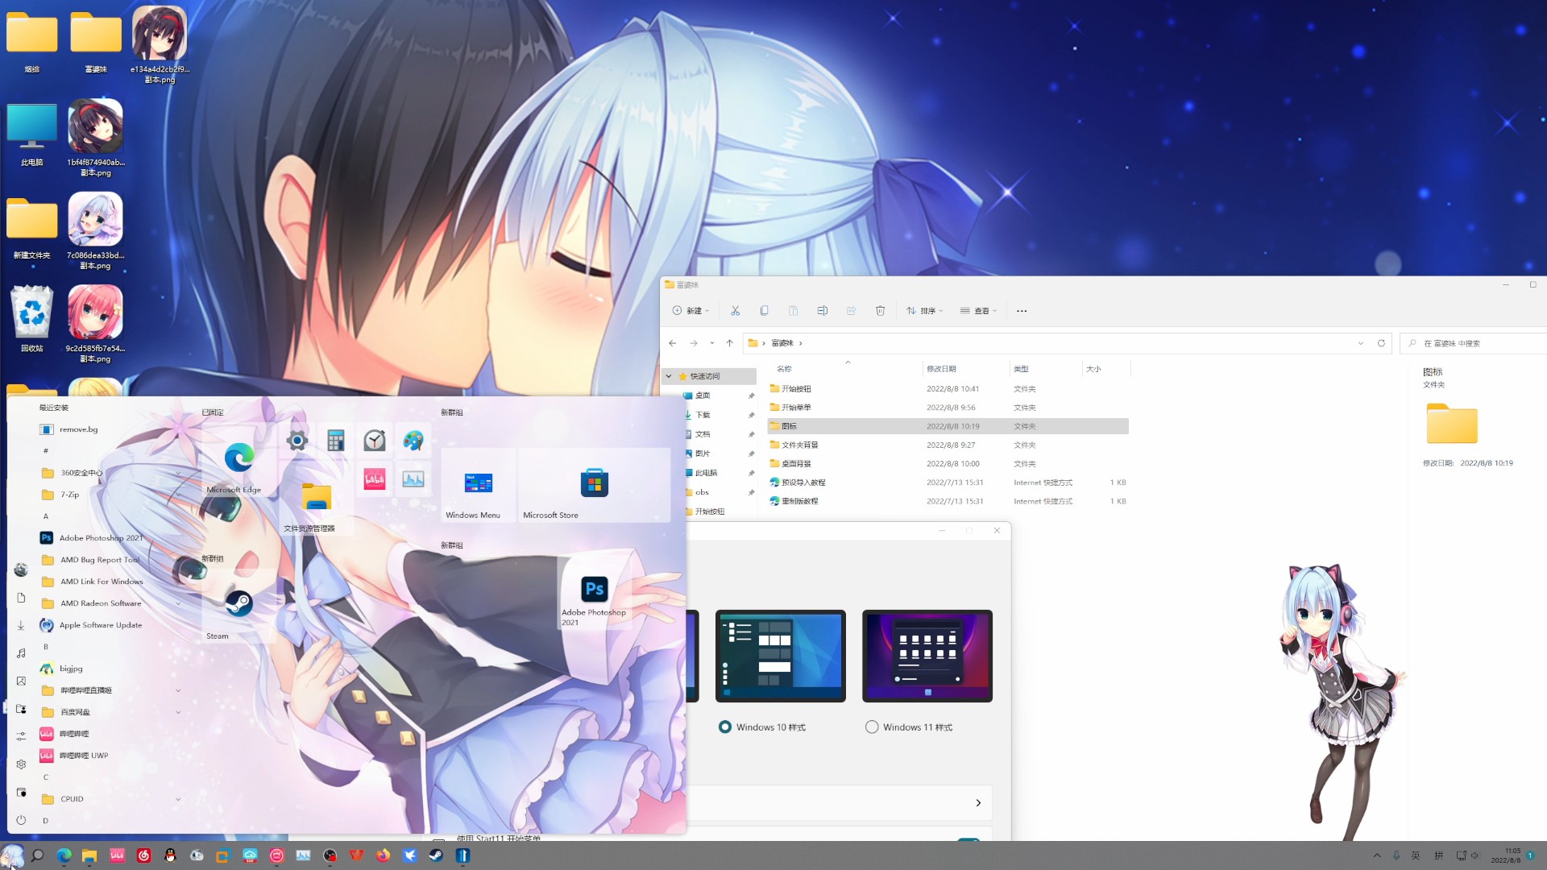
Task: Open Firefox from the taskbar
Action: (x=383, y=855)
